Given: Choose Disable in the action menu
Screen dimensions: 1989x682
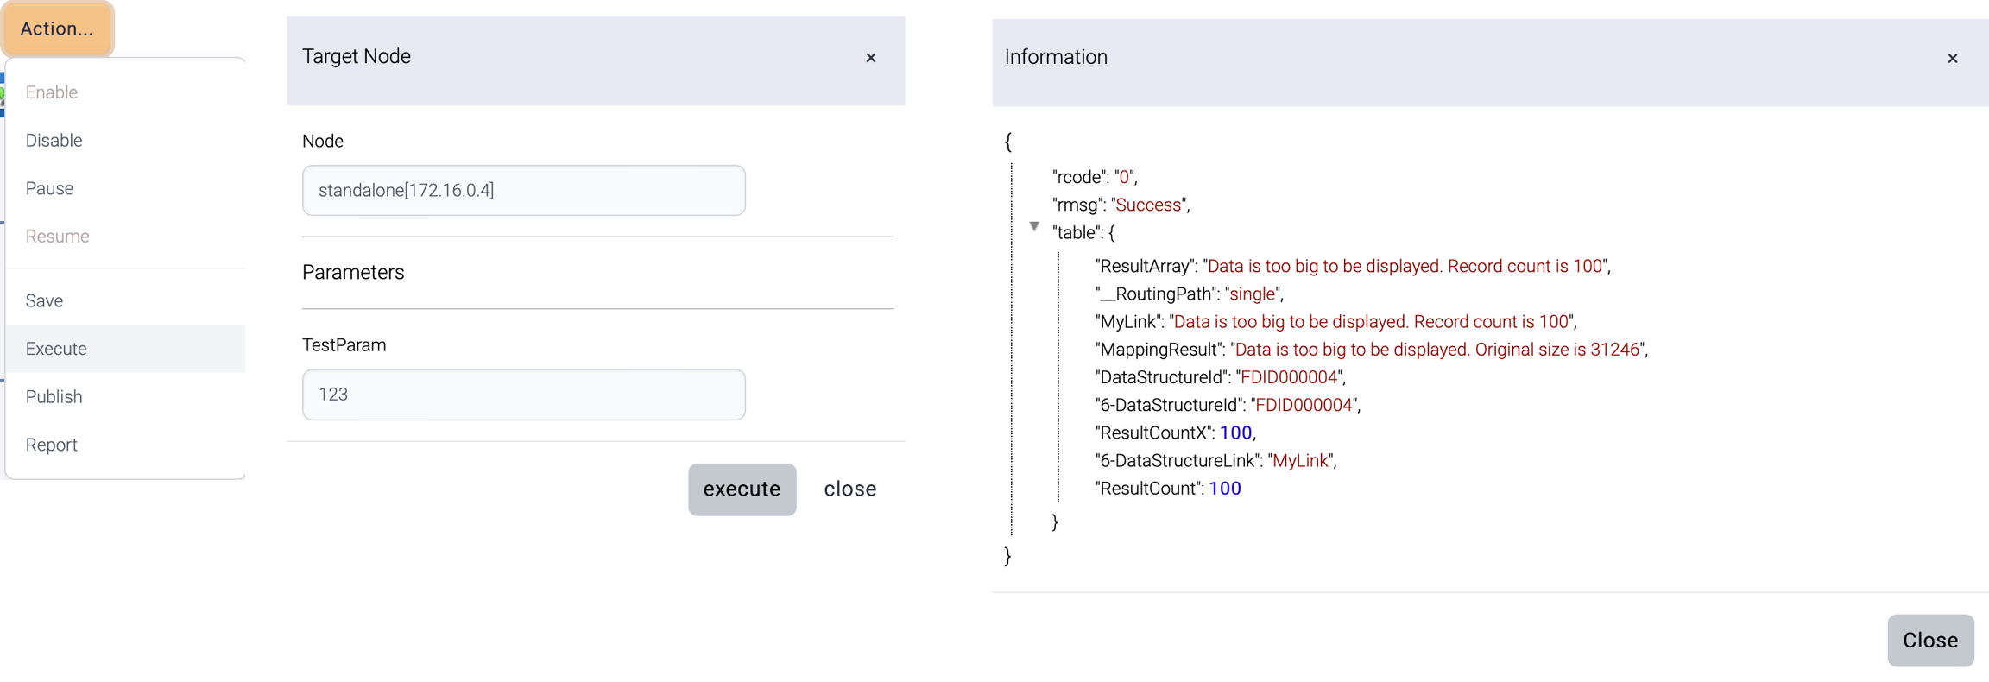Looking at the screenshot, I should [x=54, y=141].
